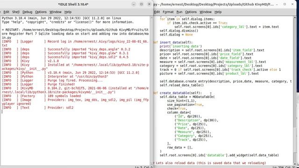Click IDLE Shell 3.10.4 title bar
This screenshot has height=168, width=299.
(x=73, y=4)
